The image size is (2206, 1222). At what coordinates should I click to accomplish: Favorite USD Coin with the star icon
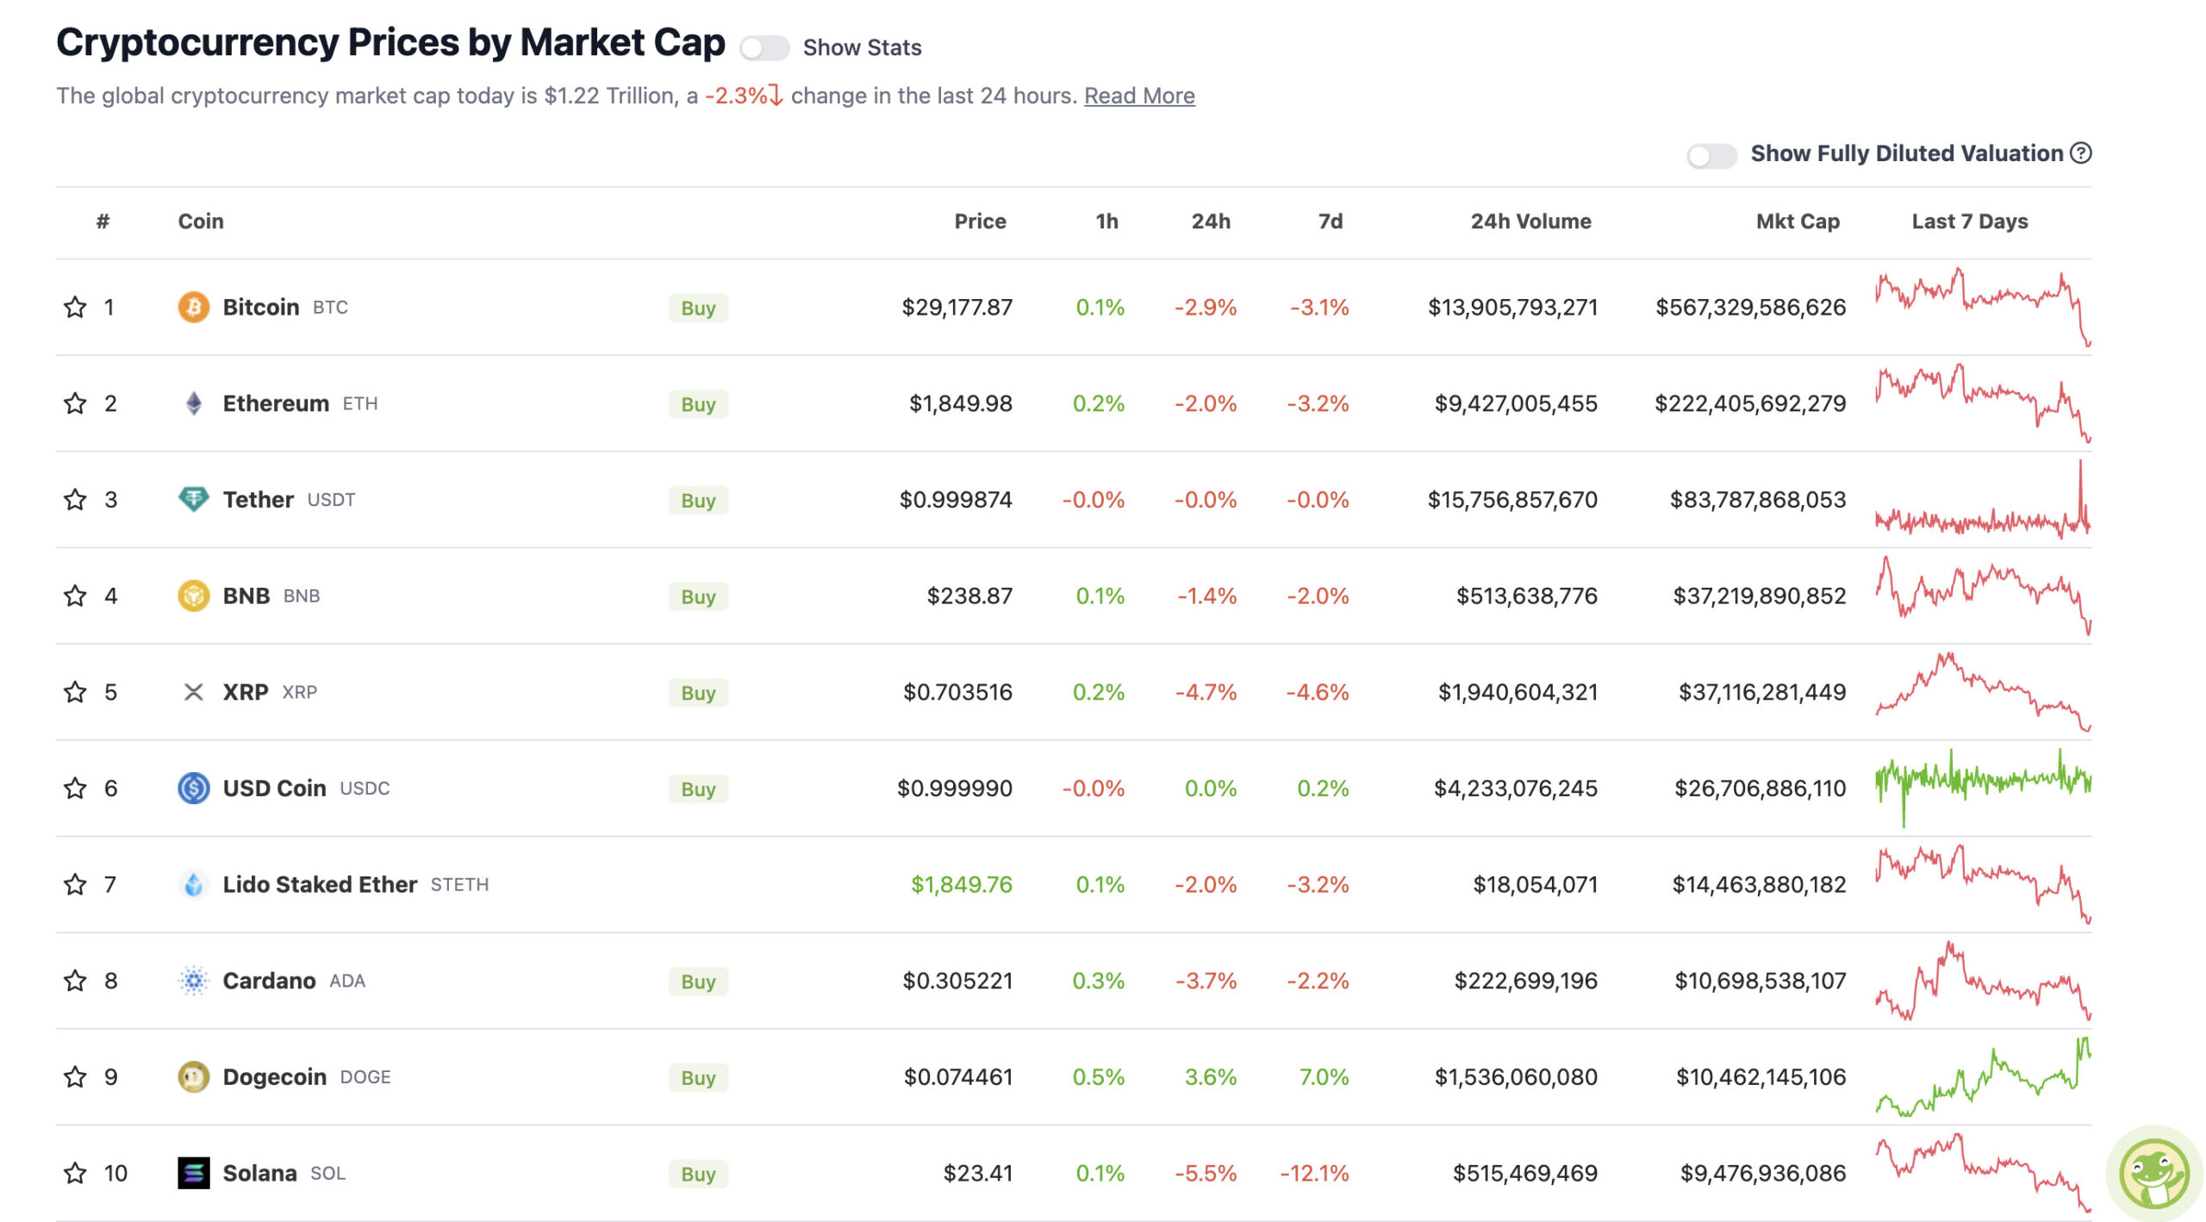75,789
